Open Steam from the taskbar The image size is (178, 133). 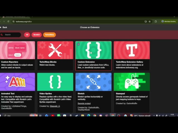pyautogui.click(x=76, y=116)
